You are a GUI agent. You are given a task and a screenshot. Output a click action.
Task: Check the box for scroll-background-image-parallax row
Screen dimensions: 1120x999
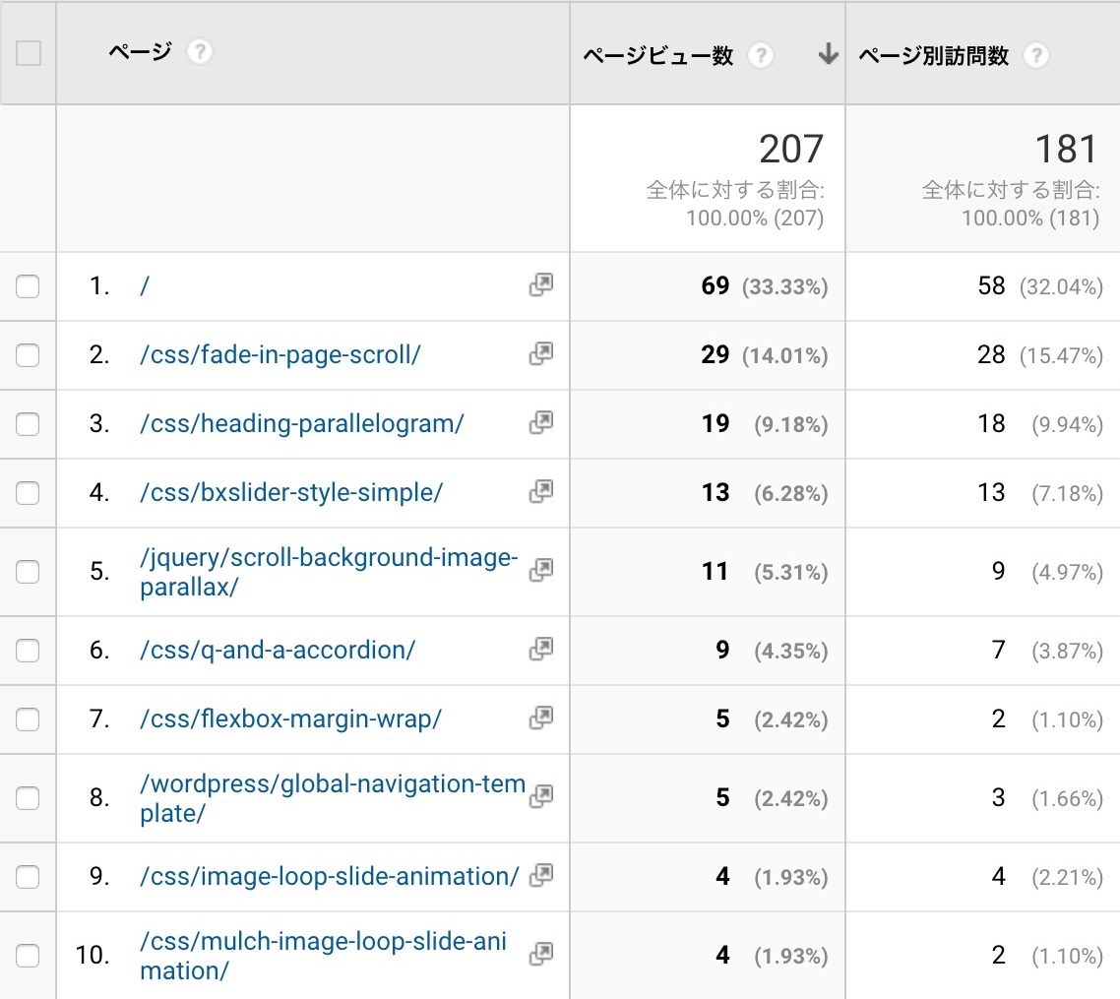coord(28,571)
